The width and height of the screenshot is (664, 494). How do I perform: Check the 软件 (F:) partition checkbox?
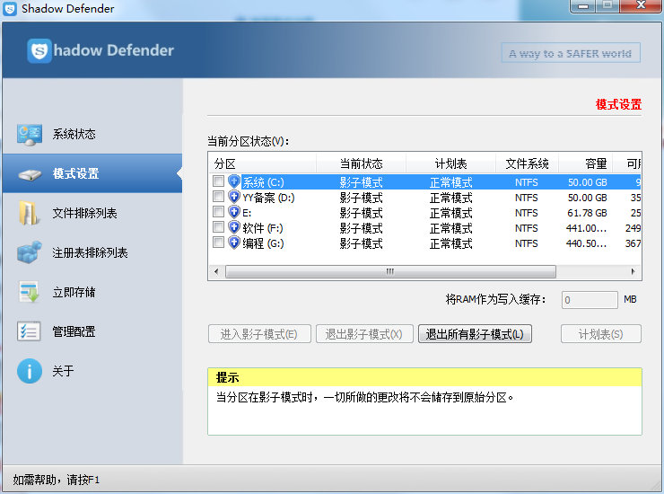218,227
